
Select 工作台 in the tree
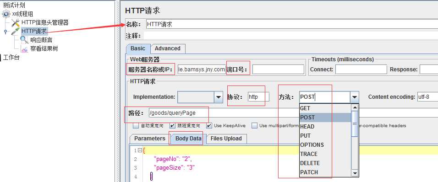11,58
